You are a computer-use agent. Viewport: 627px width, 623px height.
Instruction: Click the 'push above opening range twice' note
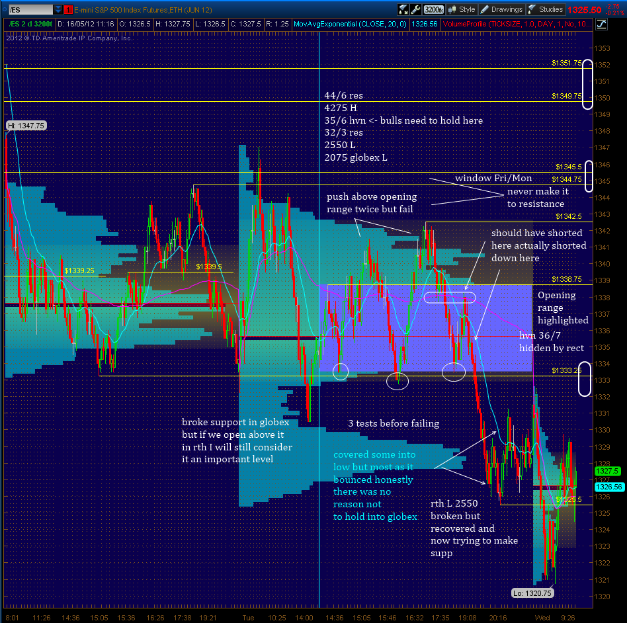372,203
